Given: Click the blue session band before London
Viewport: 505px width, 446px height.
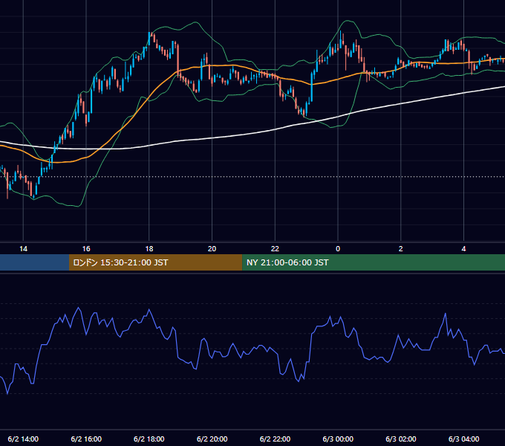Looking at the screenshot, I should pos(34,262).
